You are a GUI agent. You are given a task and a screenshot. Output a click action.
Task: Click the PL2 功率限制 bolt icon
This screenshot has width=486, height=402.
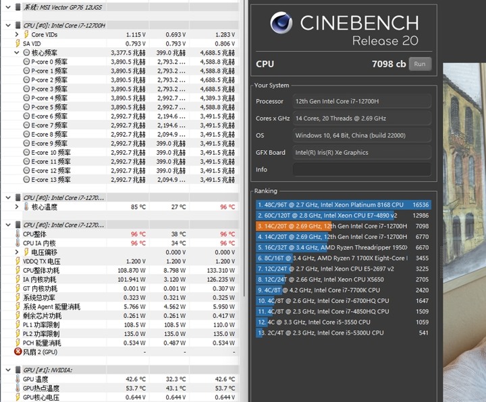coord(18,334)
